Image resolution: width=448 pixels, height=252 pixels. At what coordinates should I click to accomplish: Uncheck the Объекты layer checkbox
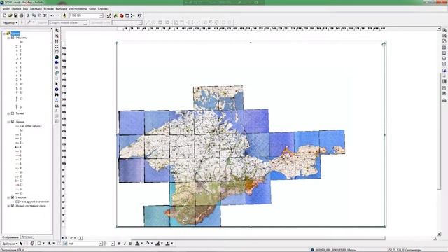pyautogui.click(x=13, y=38)
